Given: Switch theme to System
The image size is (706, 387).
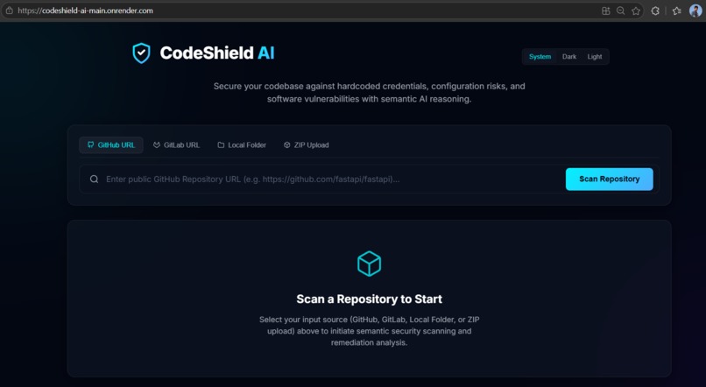Looking at the screenshot, I should (540, 57).
